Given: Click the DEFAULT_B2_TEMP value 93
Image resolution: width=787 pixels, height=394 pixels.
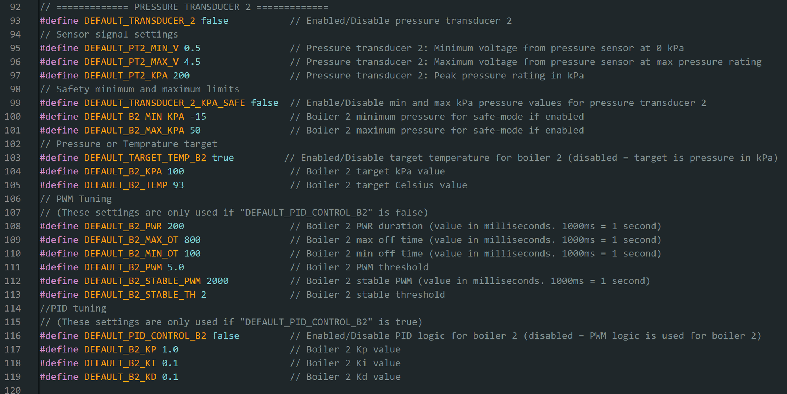Looking at the screenshot, I should click(x=178, y=185).
